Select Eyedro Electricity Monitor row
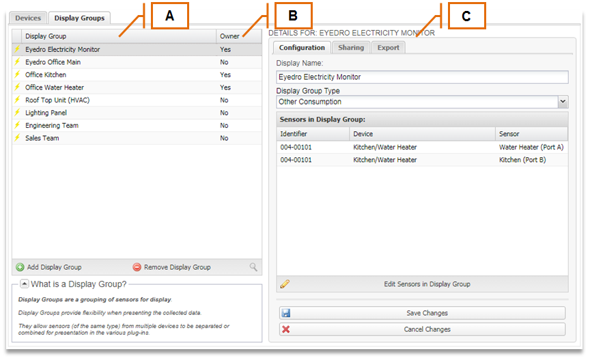Image resolution: width=590 pixels, height=358 pixels. click(137, 49)
